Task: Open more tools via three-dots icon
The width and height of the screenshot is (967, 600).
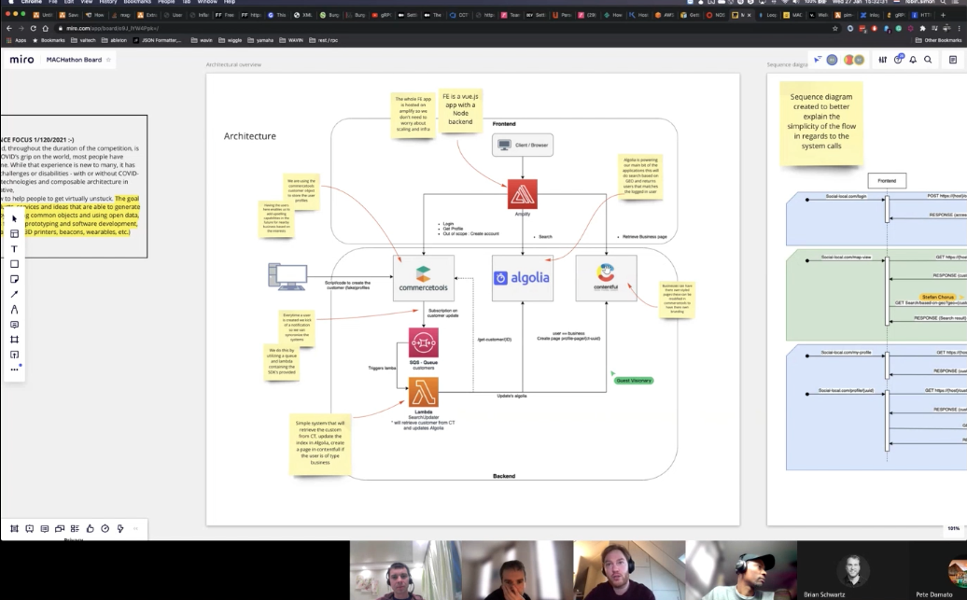Action: (x=14, y=370)
